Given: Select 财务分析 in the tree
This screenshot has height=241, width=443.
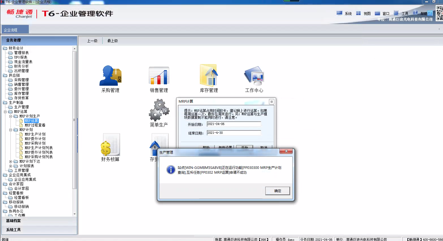Looking at the screenshot, I should pyautogui.click(x=21, y=66).
